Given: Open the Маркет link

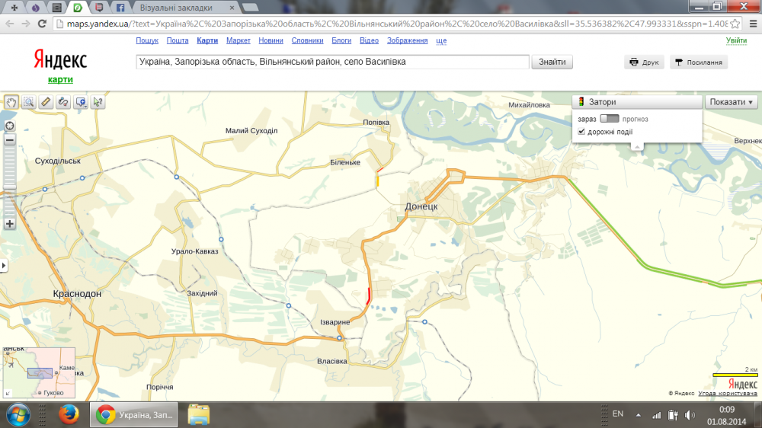Looking at the screenshot, I should click(x=238, y=40).
